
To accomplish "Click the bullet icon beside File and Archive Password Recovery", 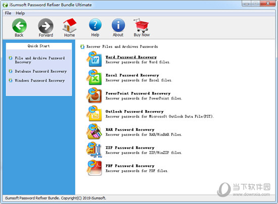I will (11, 58).
